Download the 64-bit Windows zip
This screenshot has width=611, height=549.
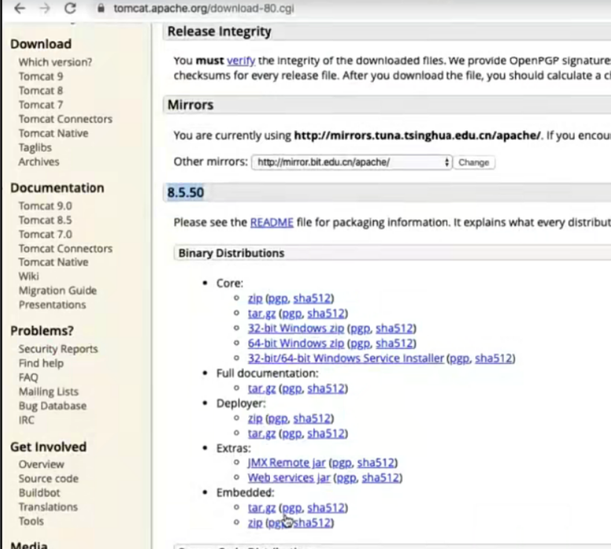296,344
